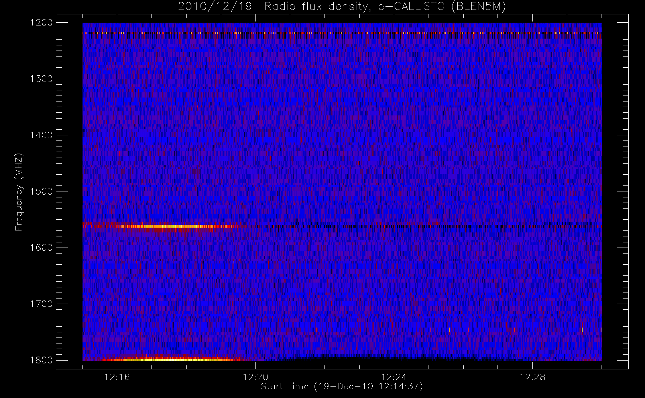Viewport: 645px width, 398px height.
Task: Click the 12:24 time tick label
Action: point(394,377)
